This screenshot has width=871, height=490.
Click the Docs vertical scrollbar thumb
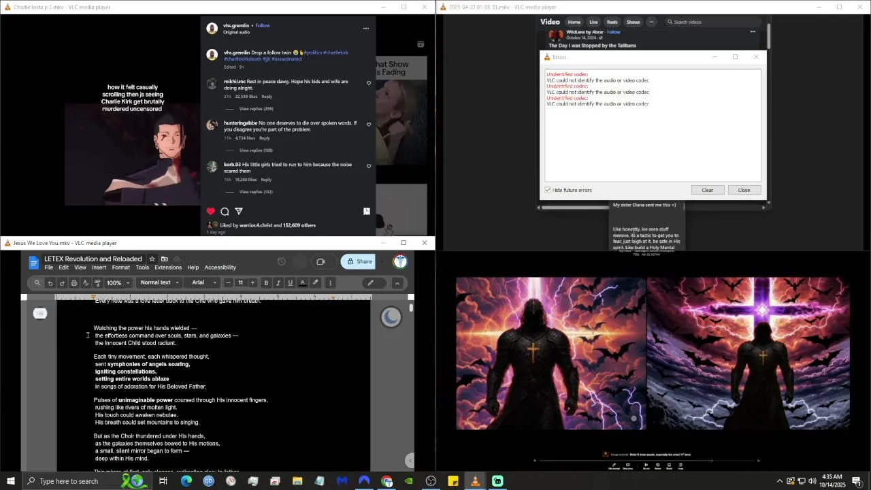point(411,308)
